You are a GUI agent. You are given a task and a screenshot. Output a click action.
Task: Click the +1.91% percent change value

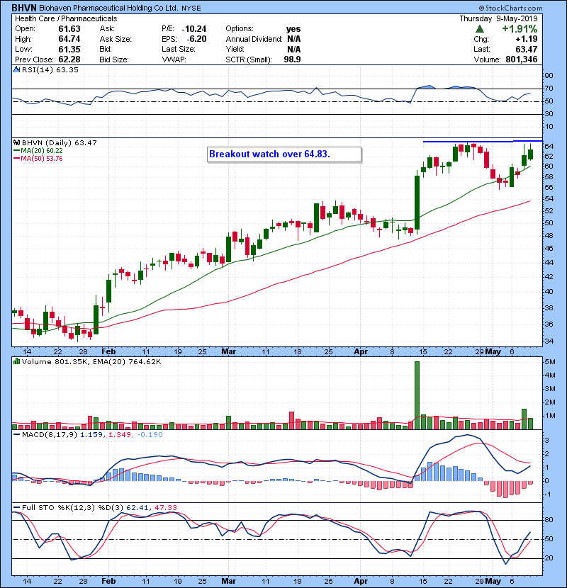pos(520,29)
